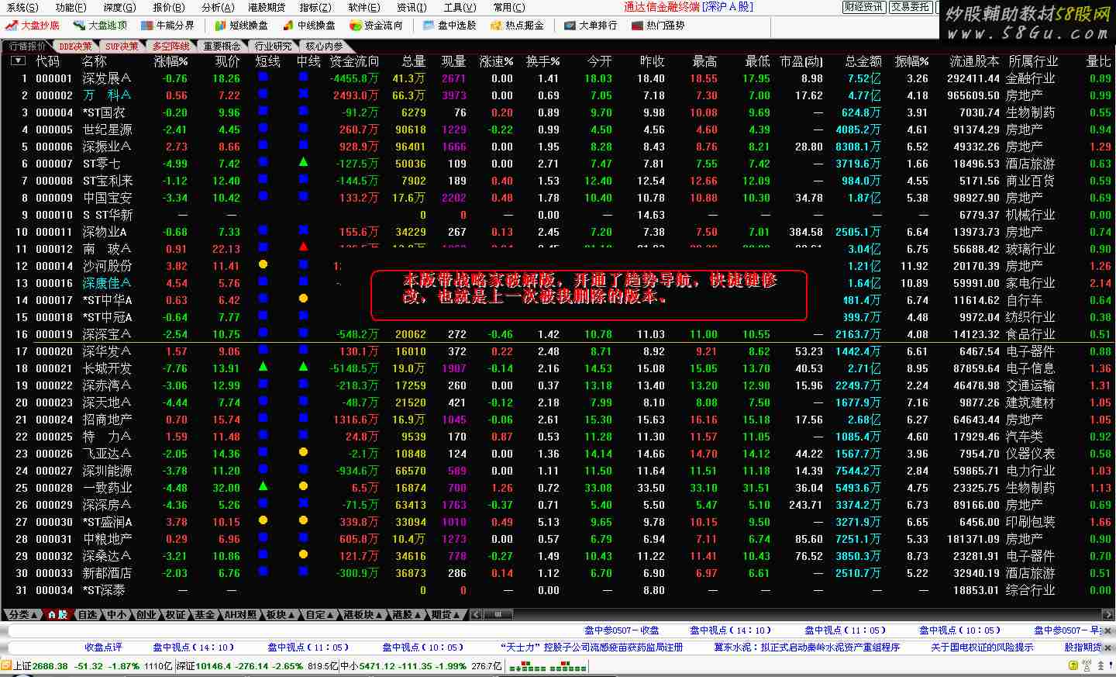Switch to the DDE决策 tab
The image size is (1116, 677).
pyautogui.click(x=75, y=47)
